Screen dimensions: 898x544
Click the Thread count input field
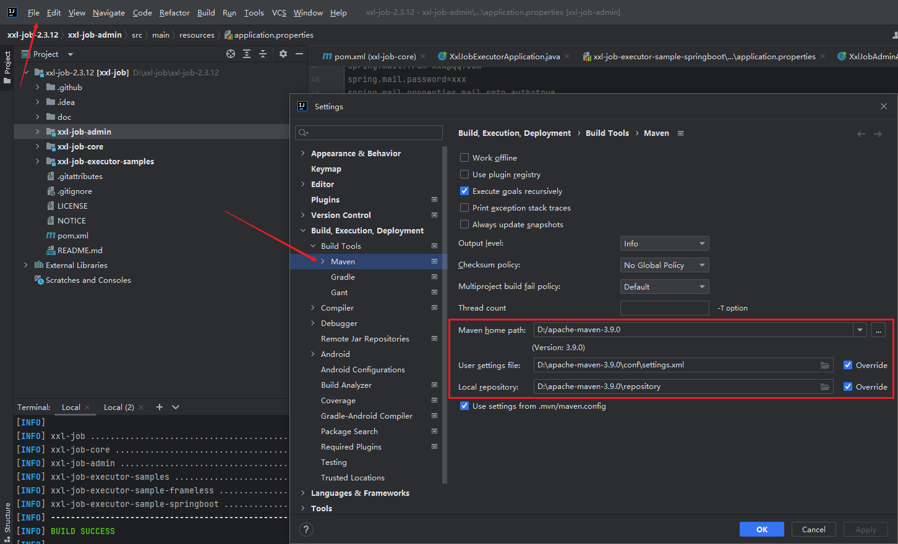coord(664,308)
